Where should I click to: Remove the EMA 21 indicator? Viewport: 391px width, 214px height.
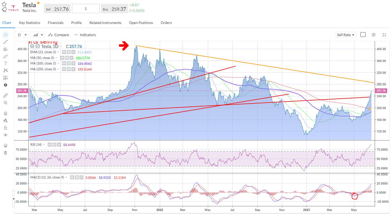[x=73, y=52]
